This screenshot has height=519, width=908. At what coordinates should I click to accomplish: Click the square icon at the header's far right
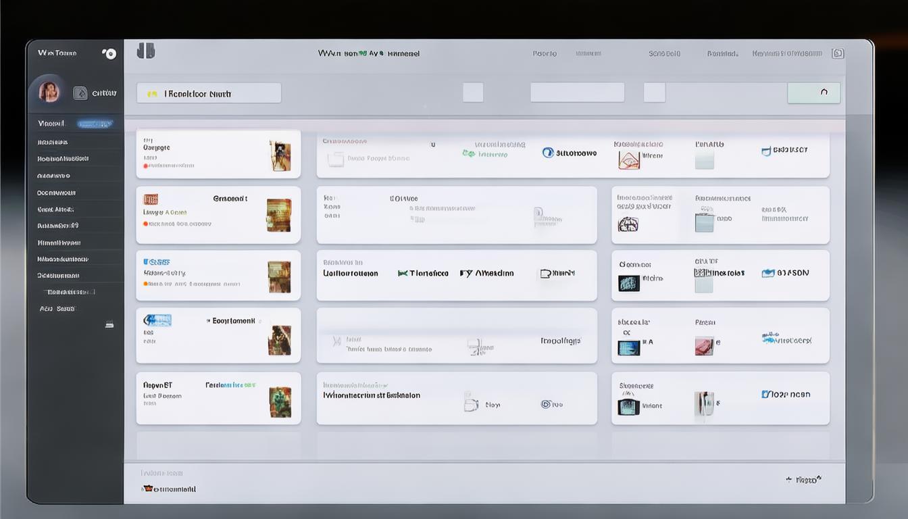838,53
